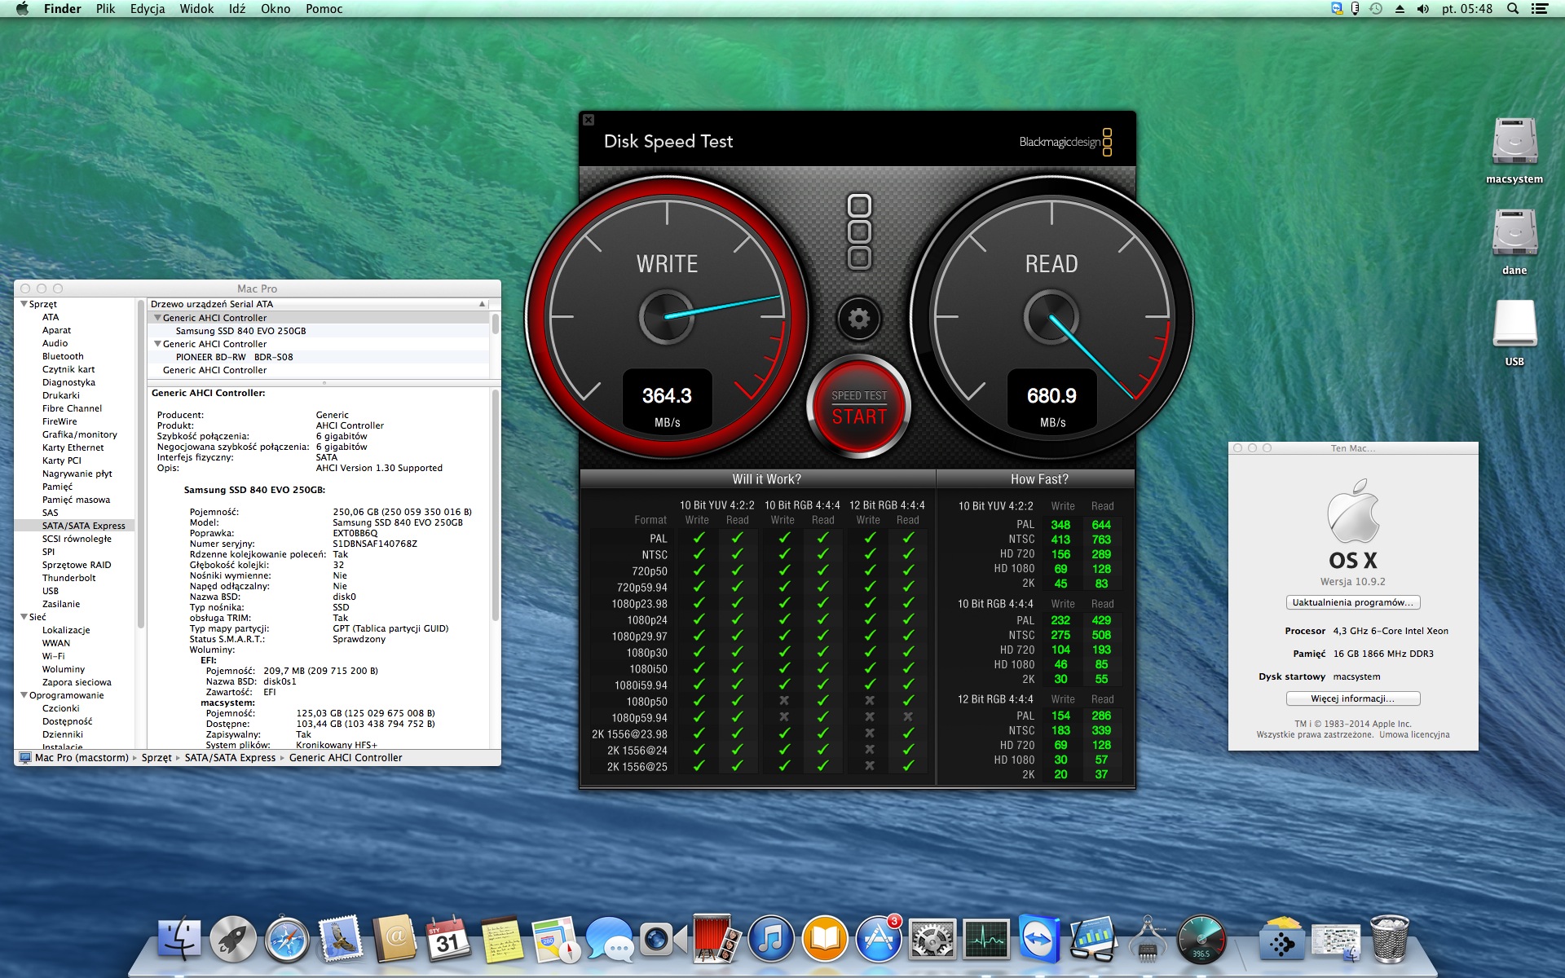Image resolution: width=1565 pixels, height=978 pixels.
Task: Open Activity Monitor from the Dock
Action: click(986, 940)
